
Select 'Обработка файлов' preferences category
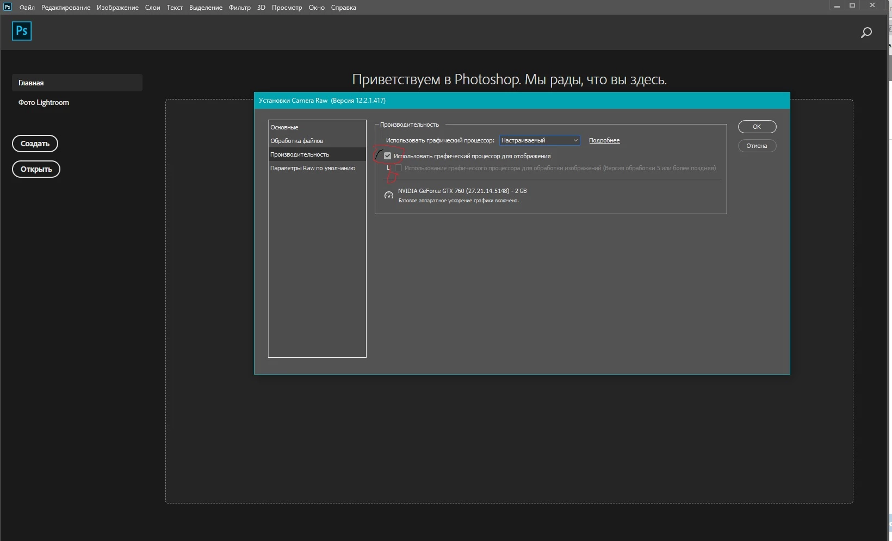[x=317, y=141]
